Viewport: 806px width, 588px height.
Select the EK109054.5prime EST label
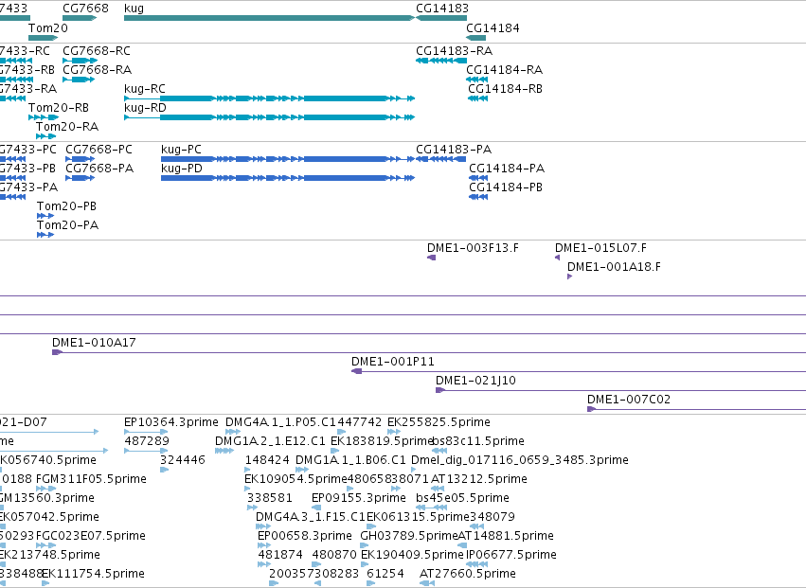[296, 479]
